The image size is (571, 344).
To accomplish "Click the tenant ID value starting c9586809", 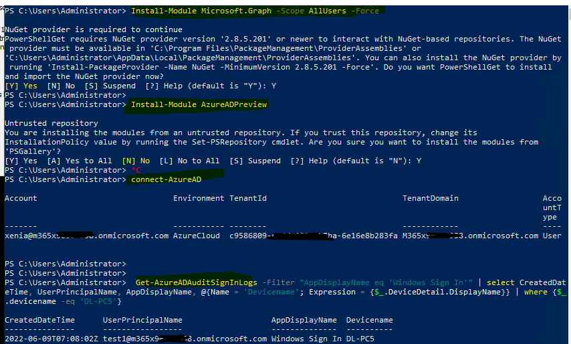I will click(x=314, y=236).
